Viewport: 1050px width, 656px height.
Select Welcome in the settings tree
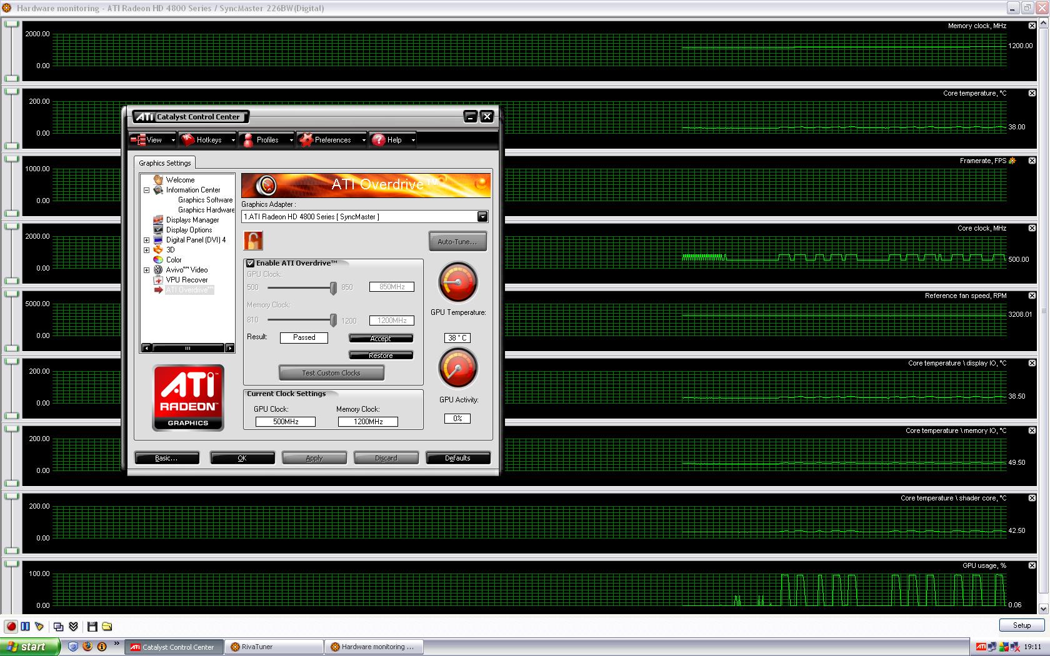pyautogui.click(x=180, y=180)
